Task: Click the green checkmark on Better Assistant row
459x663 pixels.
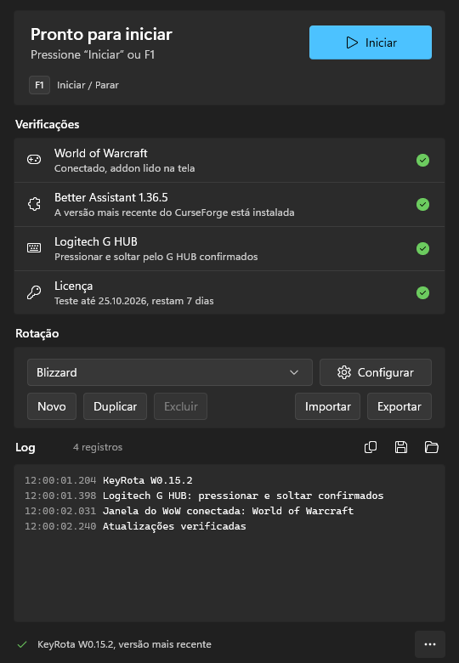Action: (x=422, y=204)
